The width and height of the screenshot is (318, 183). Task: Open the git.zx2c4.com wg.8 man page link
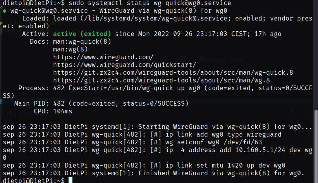[162, 80]
